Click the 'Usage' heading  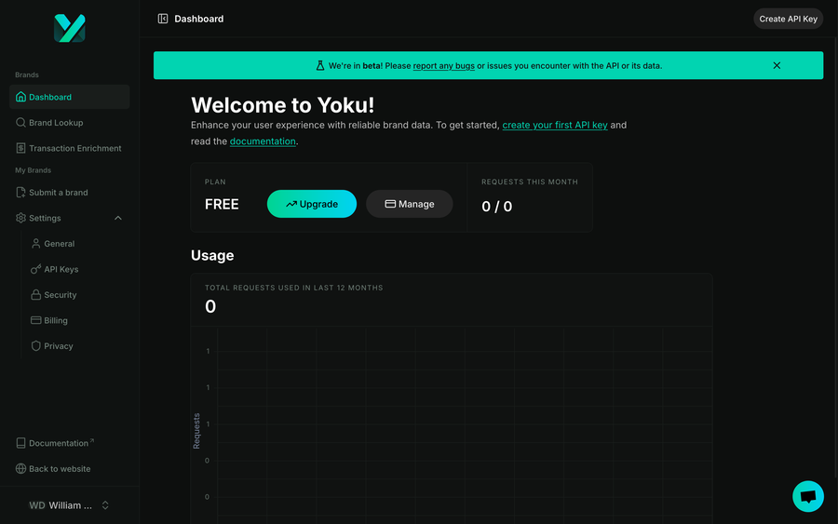click(212, 255)
